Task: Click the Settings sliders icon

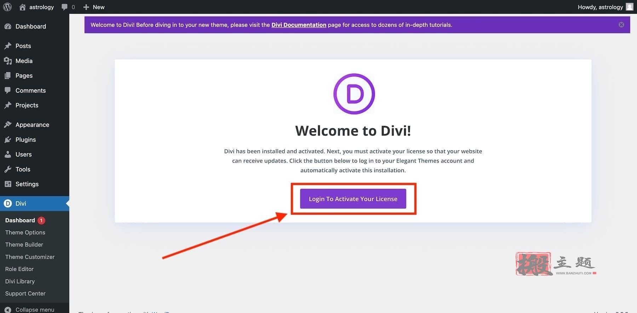Action: (8, 184)
